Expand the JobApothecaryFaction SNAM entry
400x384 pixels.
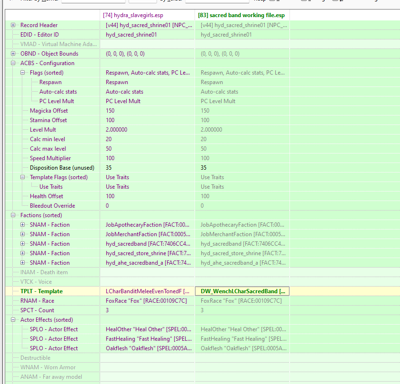point(22,224)
